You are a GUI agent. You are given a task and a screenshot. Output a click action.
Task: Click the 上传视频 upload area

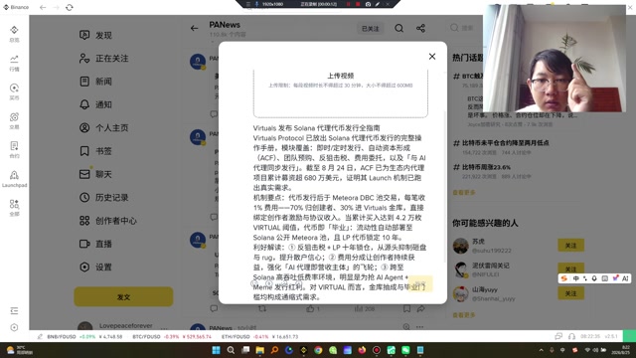click(340, 92)
